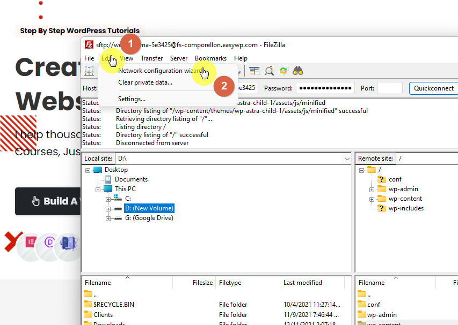Click the C: drive icon
Screen dimensions: 458x325
click(118, 198)
